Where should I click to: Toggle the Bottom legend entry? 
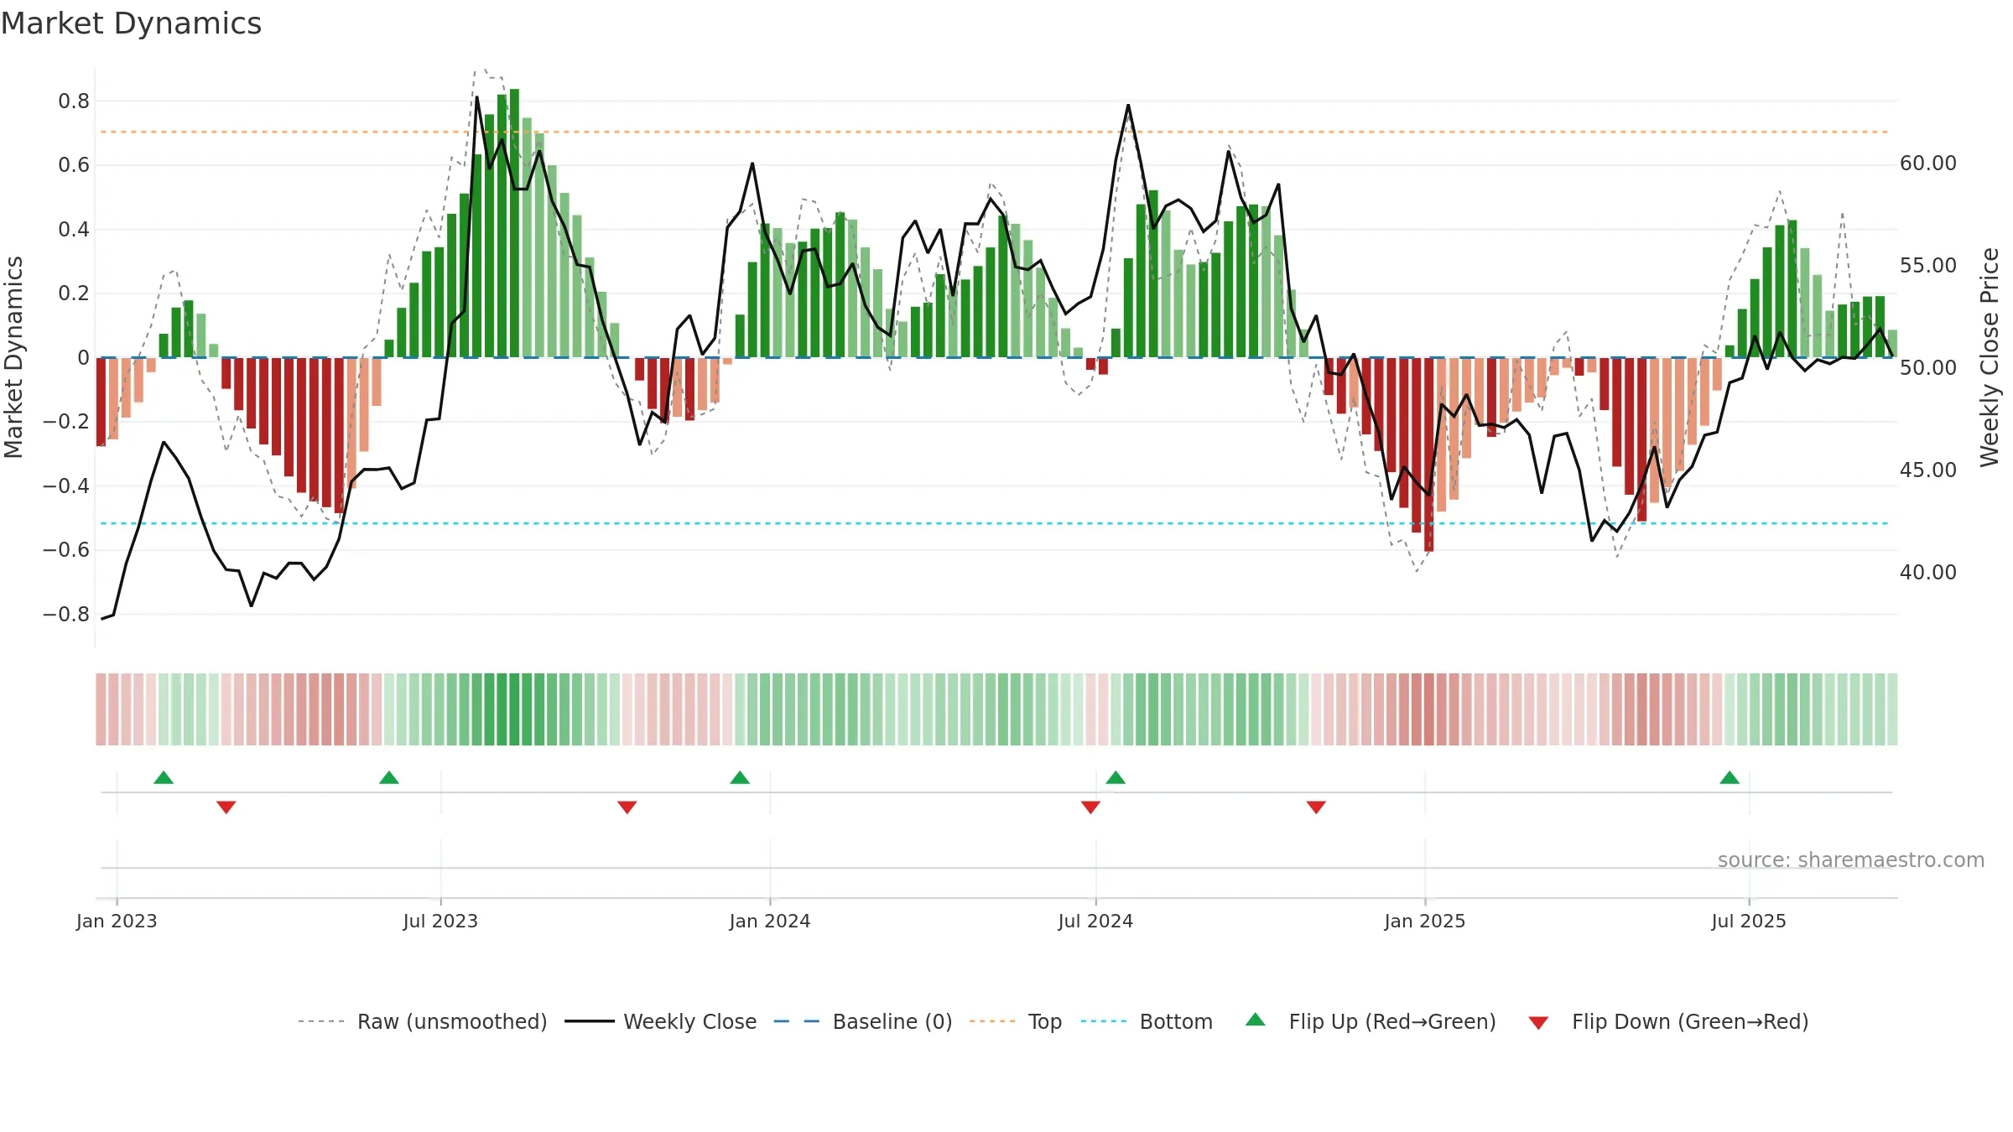coord(1176,1021)
